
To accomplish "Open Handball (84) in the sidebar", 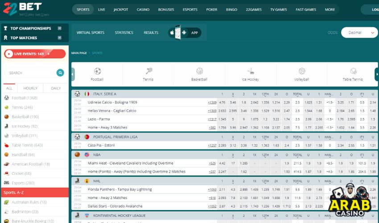I will (35, 155).
